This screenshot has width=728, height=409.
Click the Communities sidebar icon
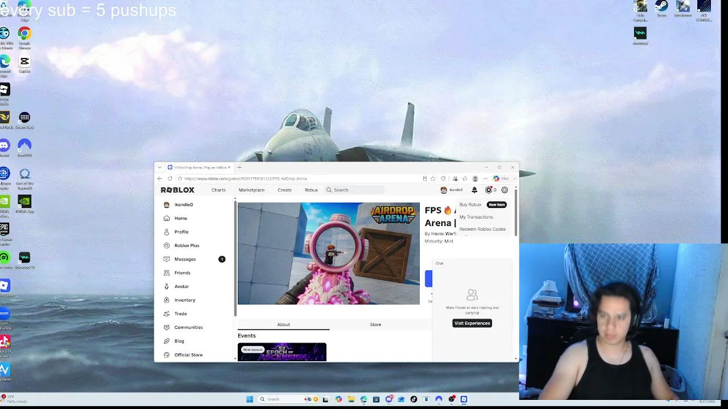(x=167, y=327)
